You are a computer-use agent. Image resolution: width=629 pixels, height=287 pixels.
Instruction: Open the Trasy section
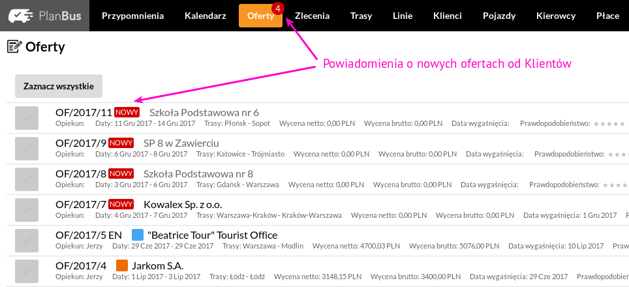[361, 16]
